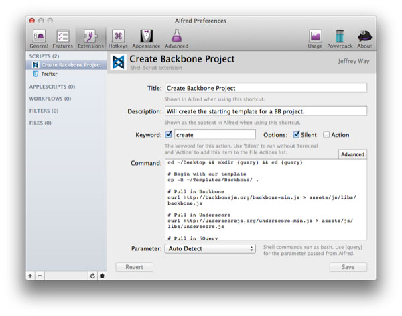Select Create Backbone Project in scripts list
402x316 pixels.
(x=66, y=65)
